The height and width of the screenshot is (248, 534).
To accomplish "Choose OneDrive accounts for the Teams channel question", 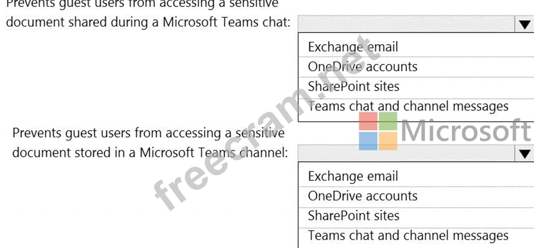I will pyautogui.click(x=362, y=196).
